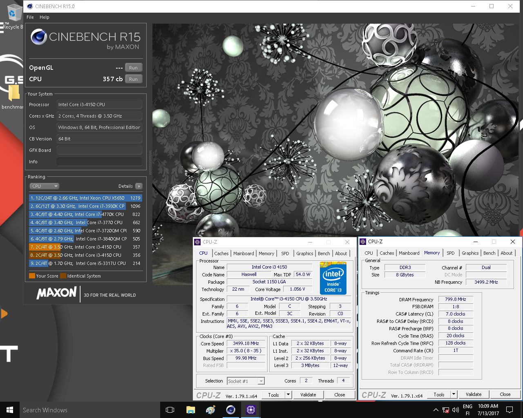The height and width of the screenshot is (418, 523).
Task: Open the Bench tab in right CPU-Z
Action: tap(489, 253)
